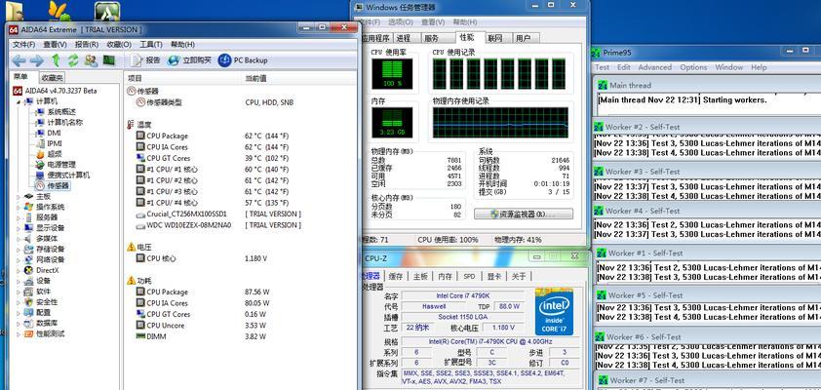
Task: Open IPMI page in AIDA64 tree
Action: tap(55, 143)
